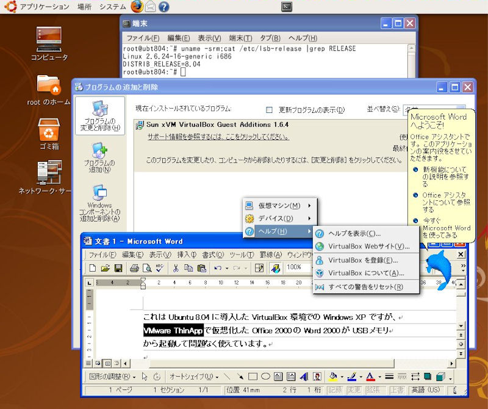488x409 pixels.
Task: Insert a Vertical Text Box
Action: coord(291,377)
